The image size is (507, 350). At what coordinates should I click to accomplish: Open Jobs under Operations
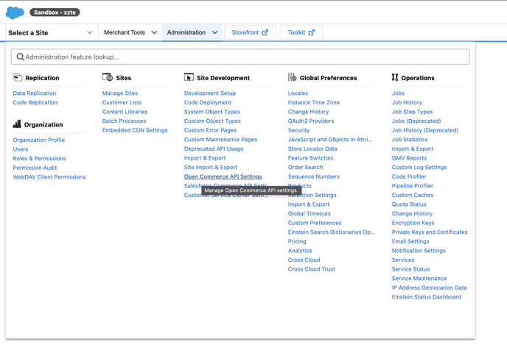(398, 93)
